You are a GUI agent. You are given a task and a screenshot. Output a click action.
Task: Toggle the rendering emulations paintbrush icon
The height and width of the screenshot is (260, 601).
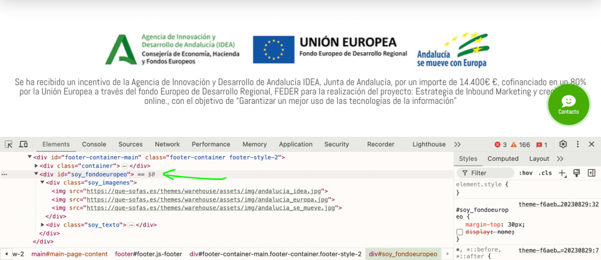click(576, 173)
